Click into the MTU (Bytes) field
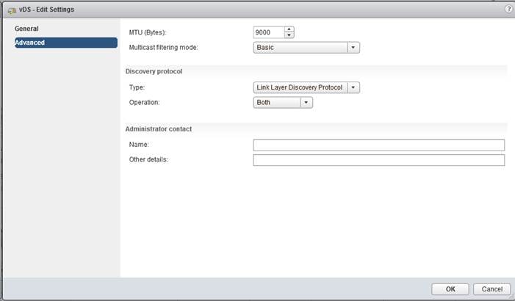 269,32
